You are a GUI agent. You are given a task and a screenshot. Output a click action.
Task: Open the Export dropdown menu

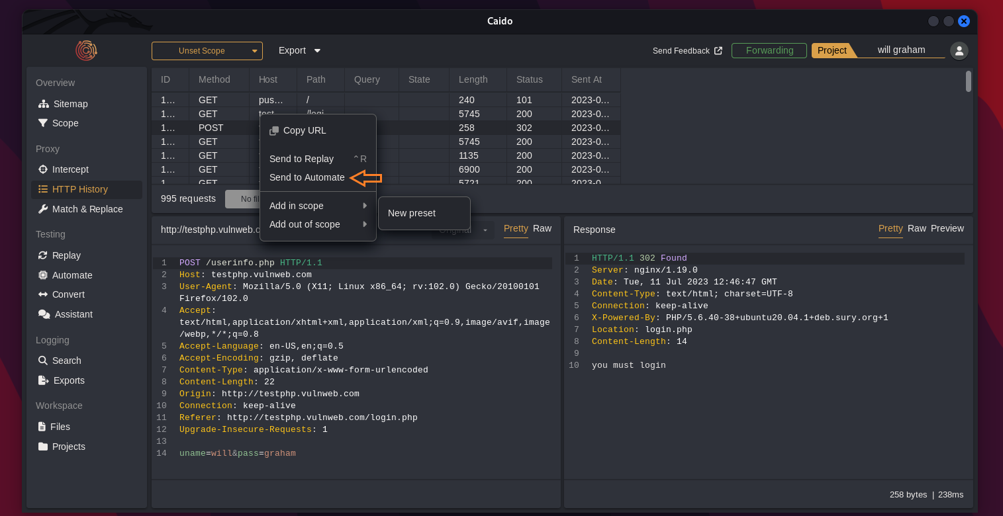pyautogui.click(x=299, y=50)
